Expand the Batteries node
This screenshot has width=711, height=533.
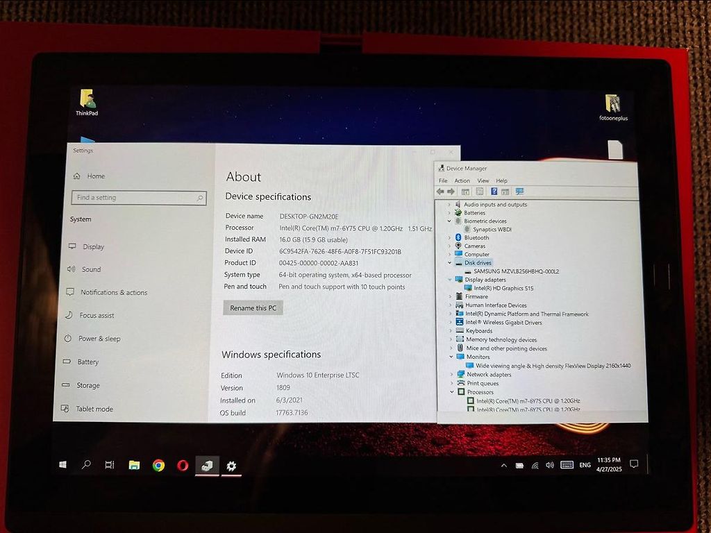[x=449, y=212]
